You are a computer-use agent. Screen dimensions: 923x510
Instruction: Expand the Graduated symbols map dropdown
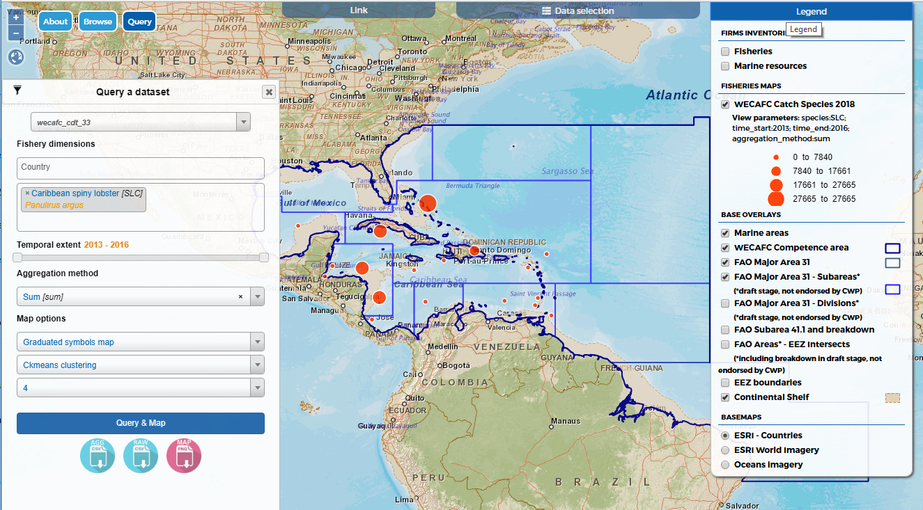tap(258, 342)
